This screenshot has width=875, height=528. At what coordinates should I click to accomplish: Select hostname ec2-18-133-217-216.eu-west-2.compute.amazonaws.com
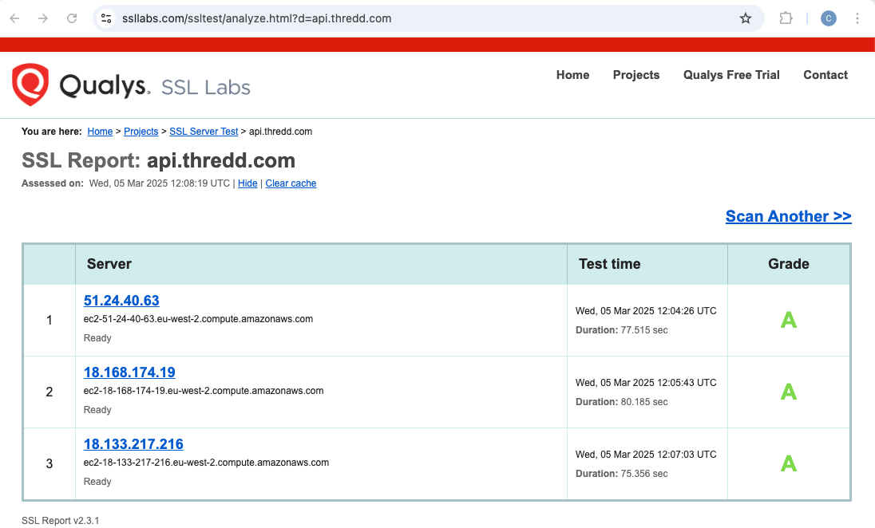(207, 463)
